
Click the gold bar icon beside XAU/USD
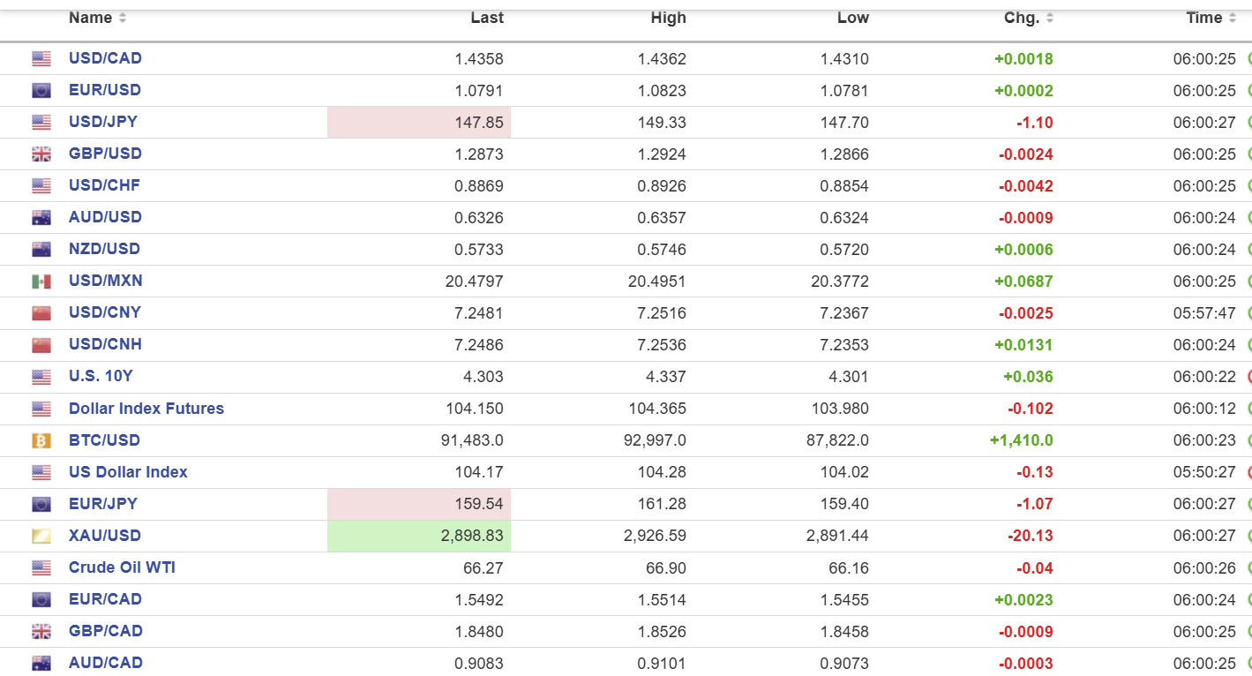pyautogui.click(x=41, y=536)
